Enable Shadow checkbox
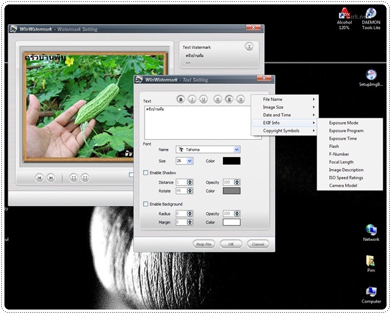391x314 pixels. (x=146, y=172)
